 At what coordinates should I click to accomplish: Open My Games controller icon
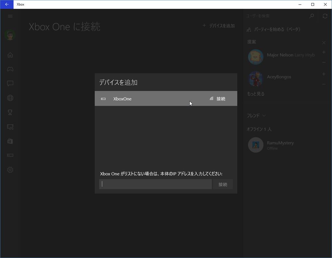10,69
